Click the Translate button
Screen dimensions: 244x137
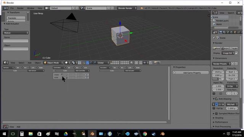tap(16, 18)
